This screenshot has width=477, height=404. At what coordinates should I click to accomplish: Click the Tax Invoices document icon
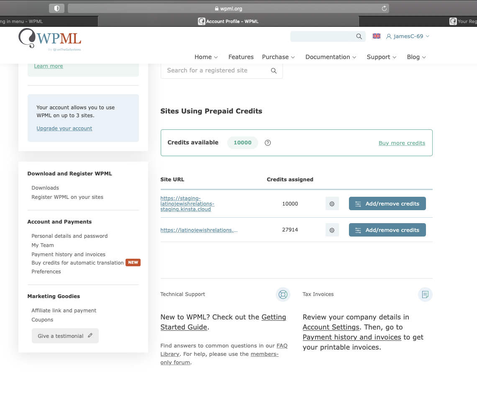click(x=425, y=294)
